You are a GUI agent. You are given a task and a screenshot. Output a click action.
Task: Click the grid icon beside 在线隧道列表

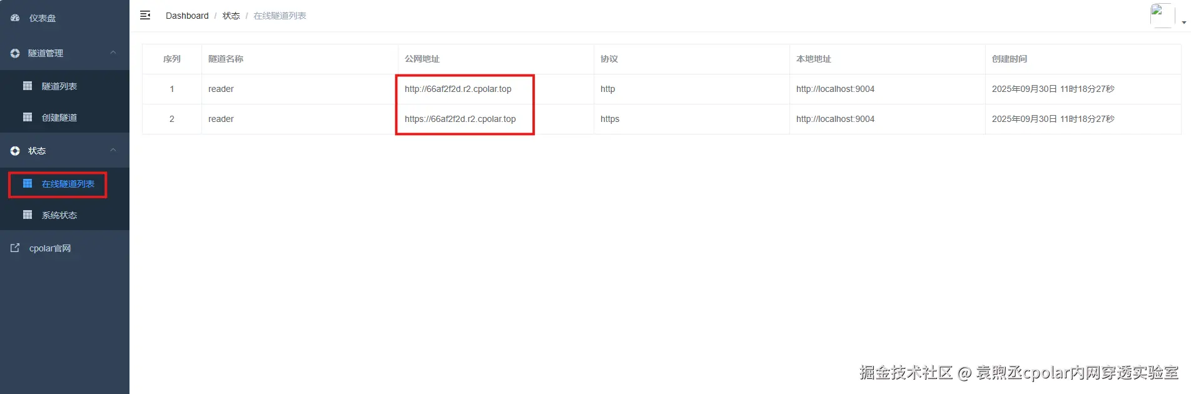[28, 183]
